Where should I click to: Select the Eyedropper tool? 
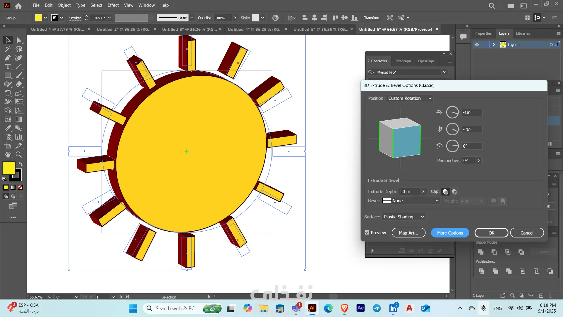pos(8,128)
